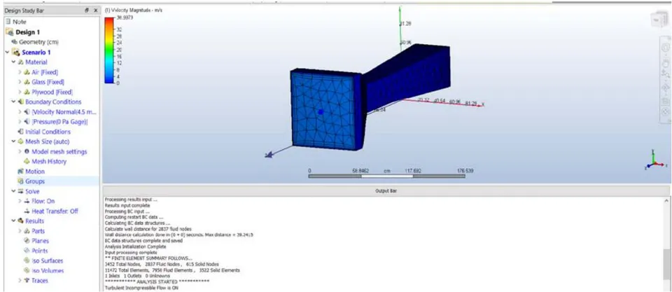Click the Glass [Fixed] material icon
This screenshot has height=292, width=672.
[27, 82]
